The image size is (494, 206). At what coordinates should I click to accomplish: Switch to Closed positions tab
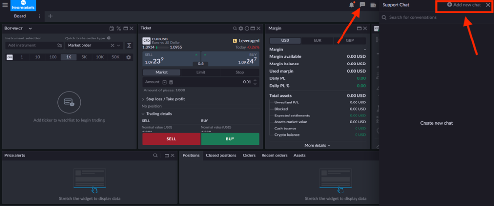[x=221, y=155]
